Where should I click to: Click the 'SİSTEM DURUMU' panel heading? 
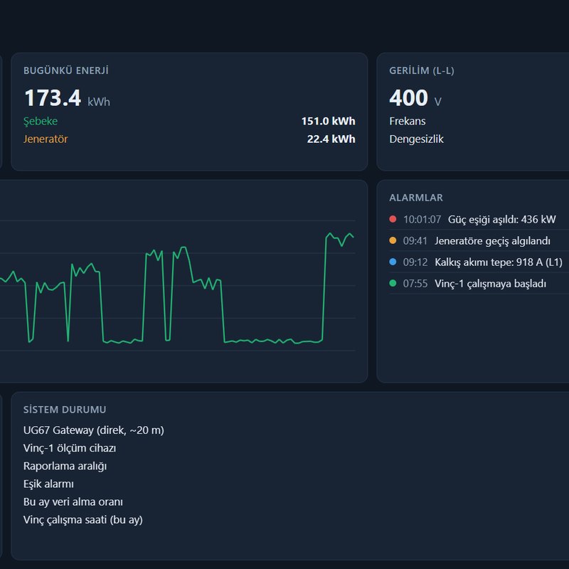[65, 410]
